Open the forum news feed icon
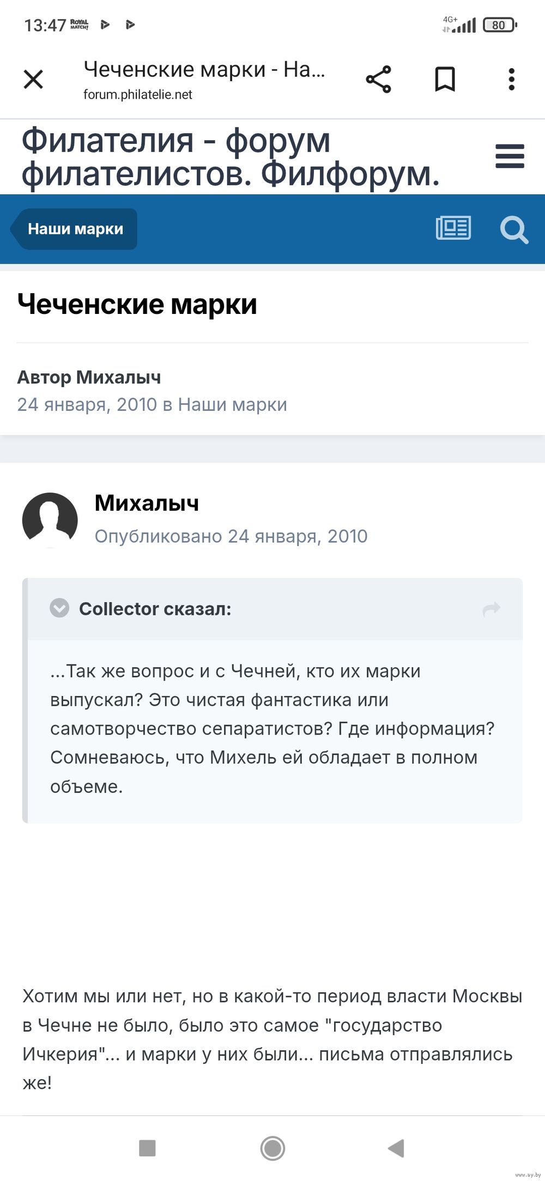Viewport: 545px width, 1181px height. click(x=453, y=228)
